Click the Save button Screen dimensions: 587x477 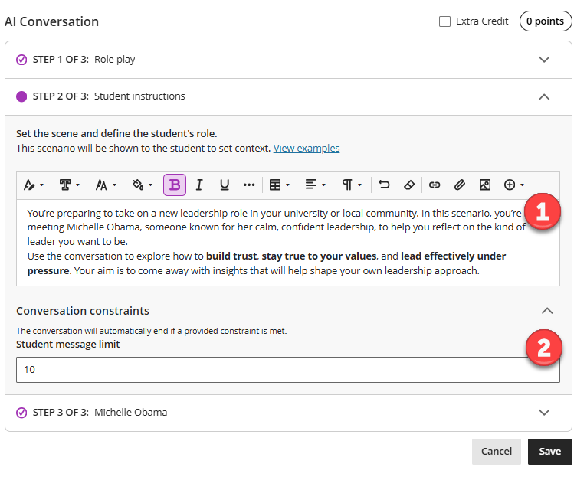tap(549, 452)
